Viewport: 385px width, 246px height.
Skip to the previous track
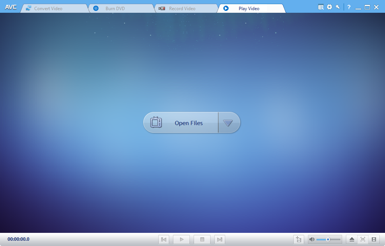(164, 239)
